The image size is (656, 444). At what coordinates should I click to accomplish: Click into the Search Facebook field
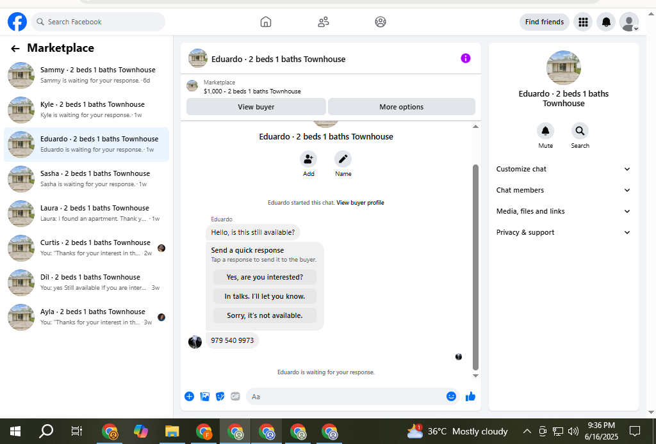(98, 22)
